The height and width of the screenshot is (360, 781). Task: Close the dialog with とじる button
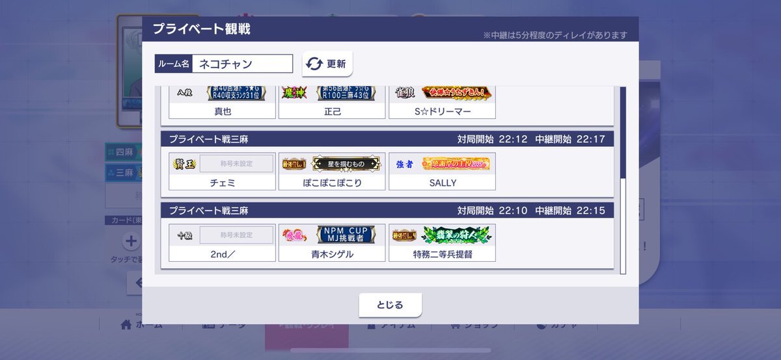390,305
